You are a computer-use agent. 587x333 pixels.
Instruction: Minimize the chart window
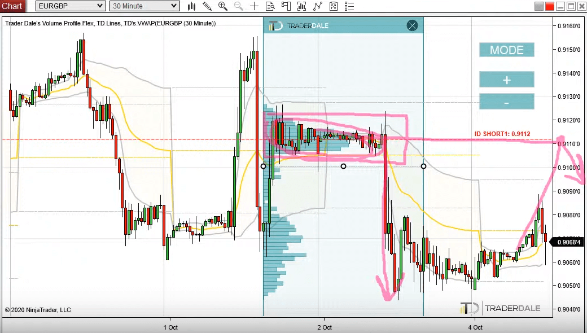(x=560, y=6)
